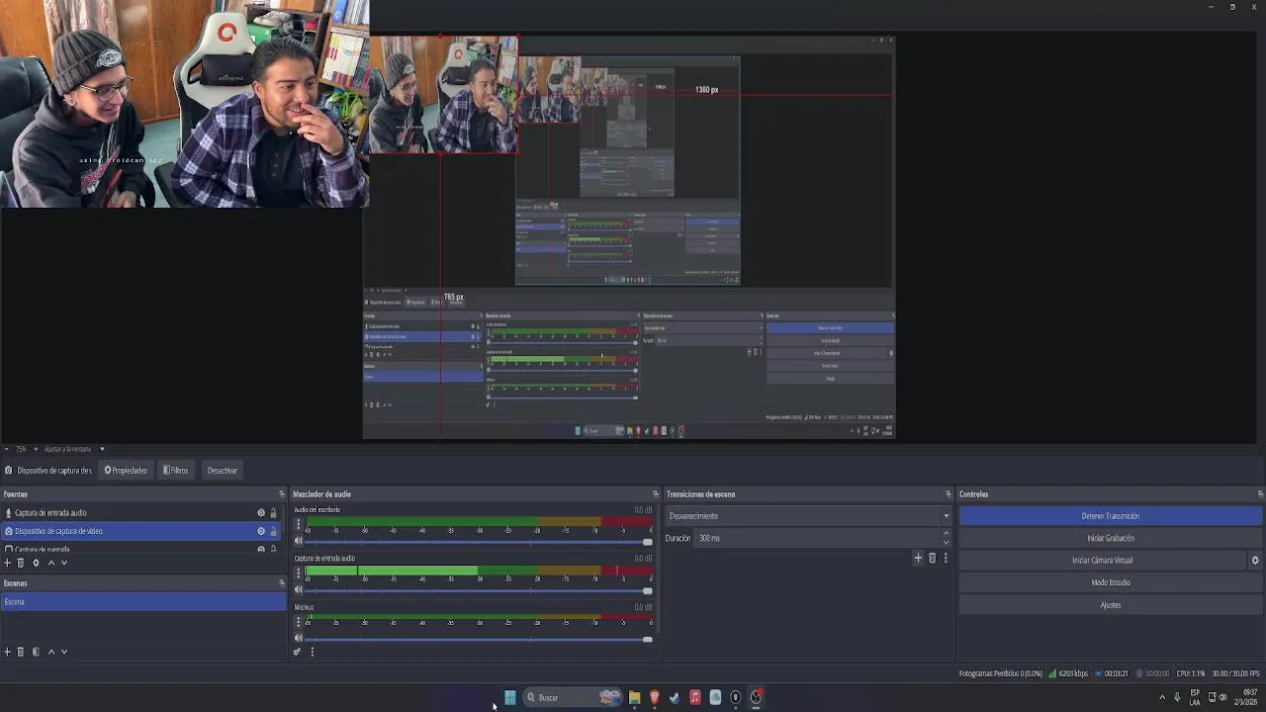The image size is (1266, 712).
Task: Configure virtual camera gear icon
Action: (1255, 561)
